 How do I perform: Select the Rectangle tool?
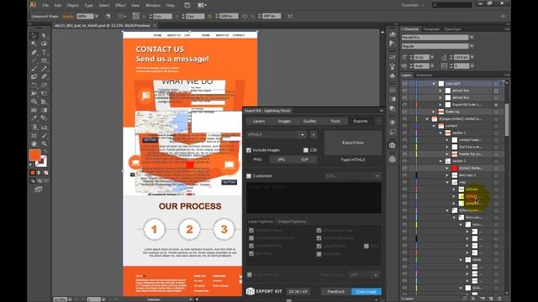pyautogui.click(x=44, y=60)
